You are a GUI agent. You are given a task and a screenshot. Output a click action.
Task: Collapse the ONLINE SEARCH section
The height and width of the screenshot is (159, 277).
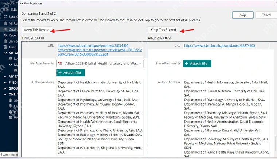(5, 94)
